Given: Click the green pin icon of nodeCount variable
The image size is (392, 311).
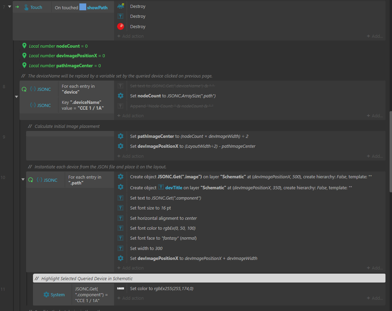Looking at the screenshot, I should [x=24, y=46].
